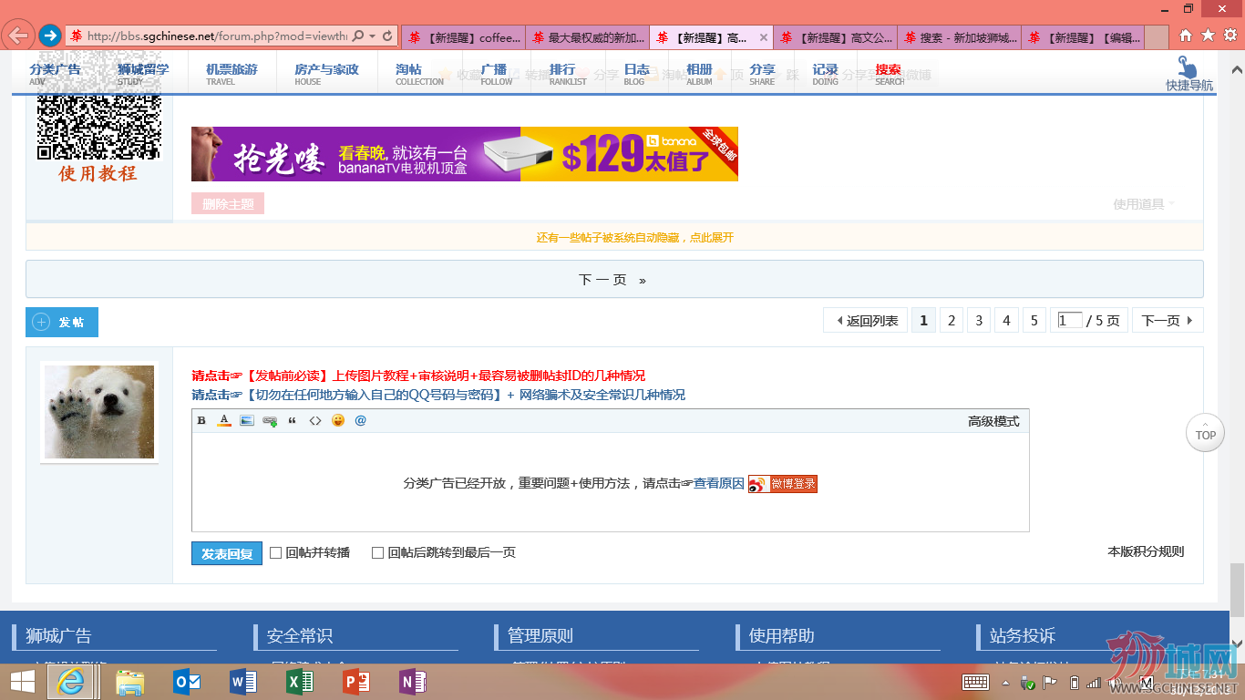This screenshot has height=700, width=1245.
Task: Enable the 回帖并转播 checkbox
Action: coord(275,552)
